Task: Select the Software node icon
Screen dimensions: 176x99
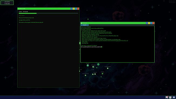Action: 93,67
